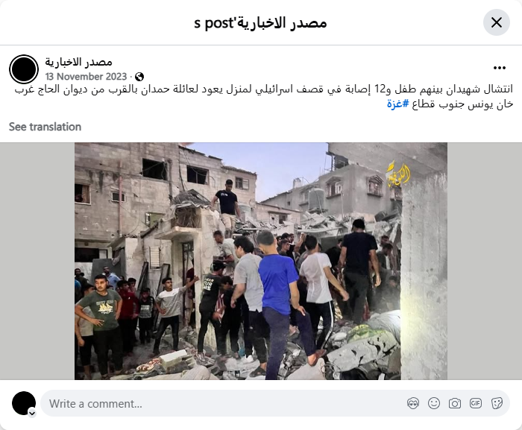Screen dimensions: 522x430
Task: Open the three-dots post options menu
Action: click(x=500, y=68)
